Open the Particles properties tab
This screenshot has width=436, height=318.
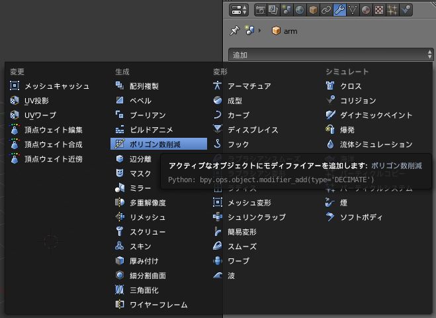(x=392, y=10)
